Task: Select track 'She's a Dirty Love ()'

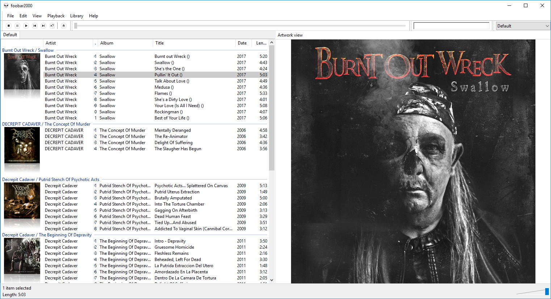Action: point(156,100)
